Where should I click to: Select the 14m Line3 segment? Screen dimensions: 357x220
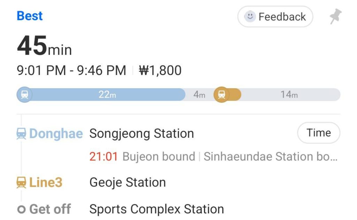click(289, 94)
